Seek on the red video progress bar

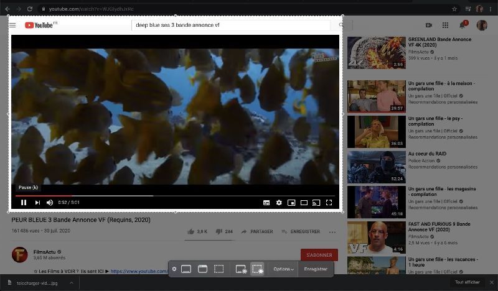tap(175, 196)
